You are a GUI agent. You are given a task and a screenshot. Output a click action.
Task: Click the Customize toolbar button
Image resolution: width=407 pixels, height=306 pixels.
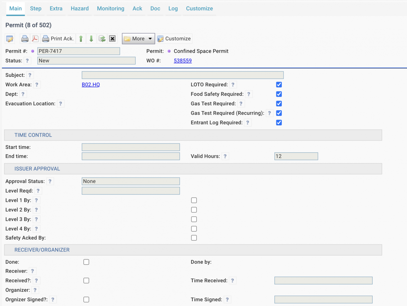tap(174, 39)
